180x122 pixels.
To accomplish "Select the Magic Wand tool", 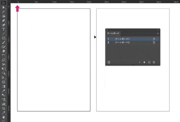I will tap(4, 12).
